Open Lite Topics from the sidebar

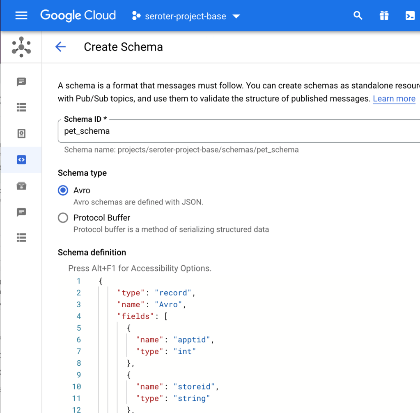(x=21, y=212)
